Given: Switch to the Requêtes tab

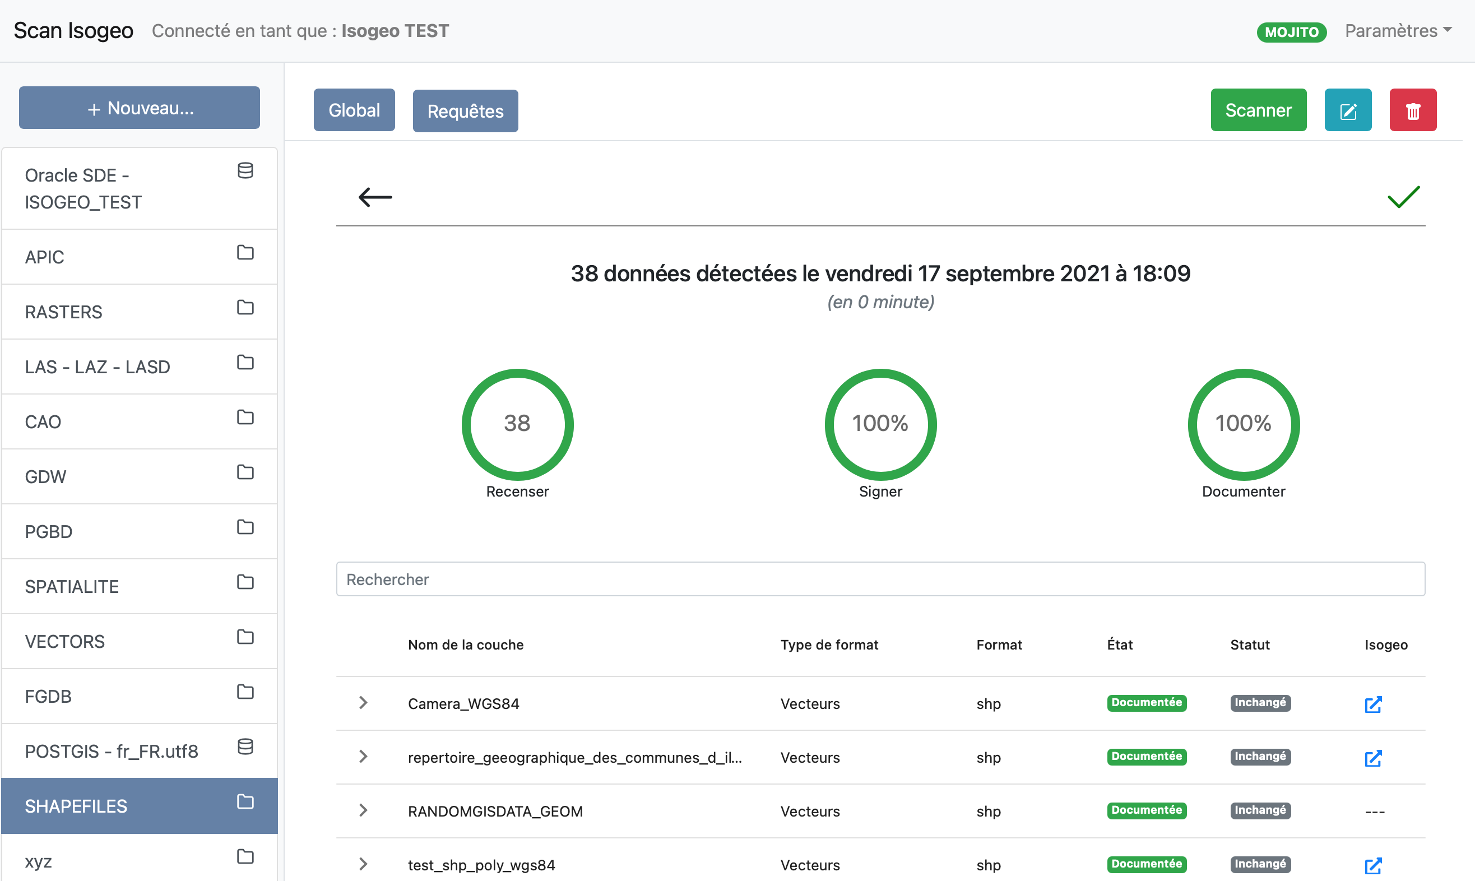Looking at the screenshot, I should pos(465,111).
